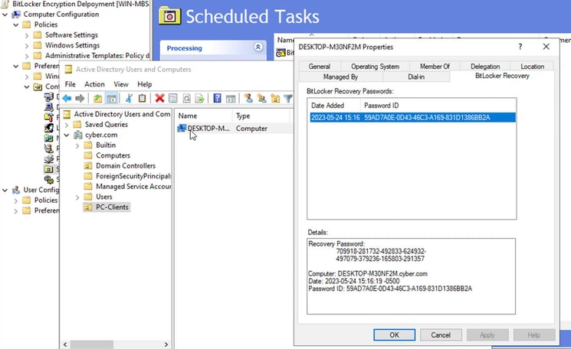The width and height of the screenshot is (571, 349).
Task: Click the Scheduled Tasks header icon
Action: pos(169,16)
